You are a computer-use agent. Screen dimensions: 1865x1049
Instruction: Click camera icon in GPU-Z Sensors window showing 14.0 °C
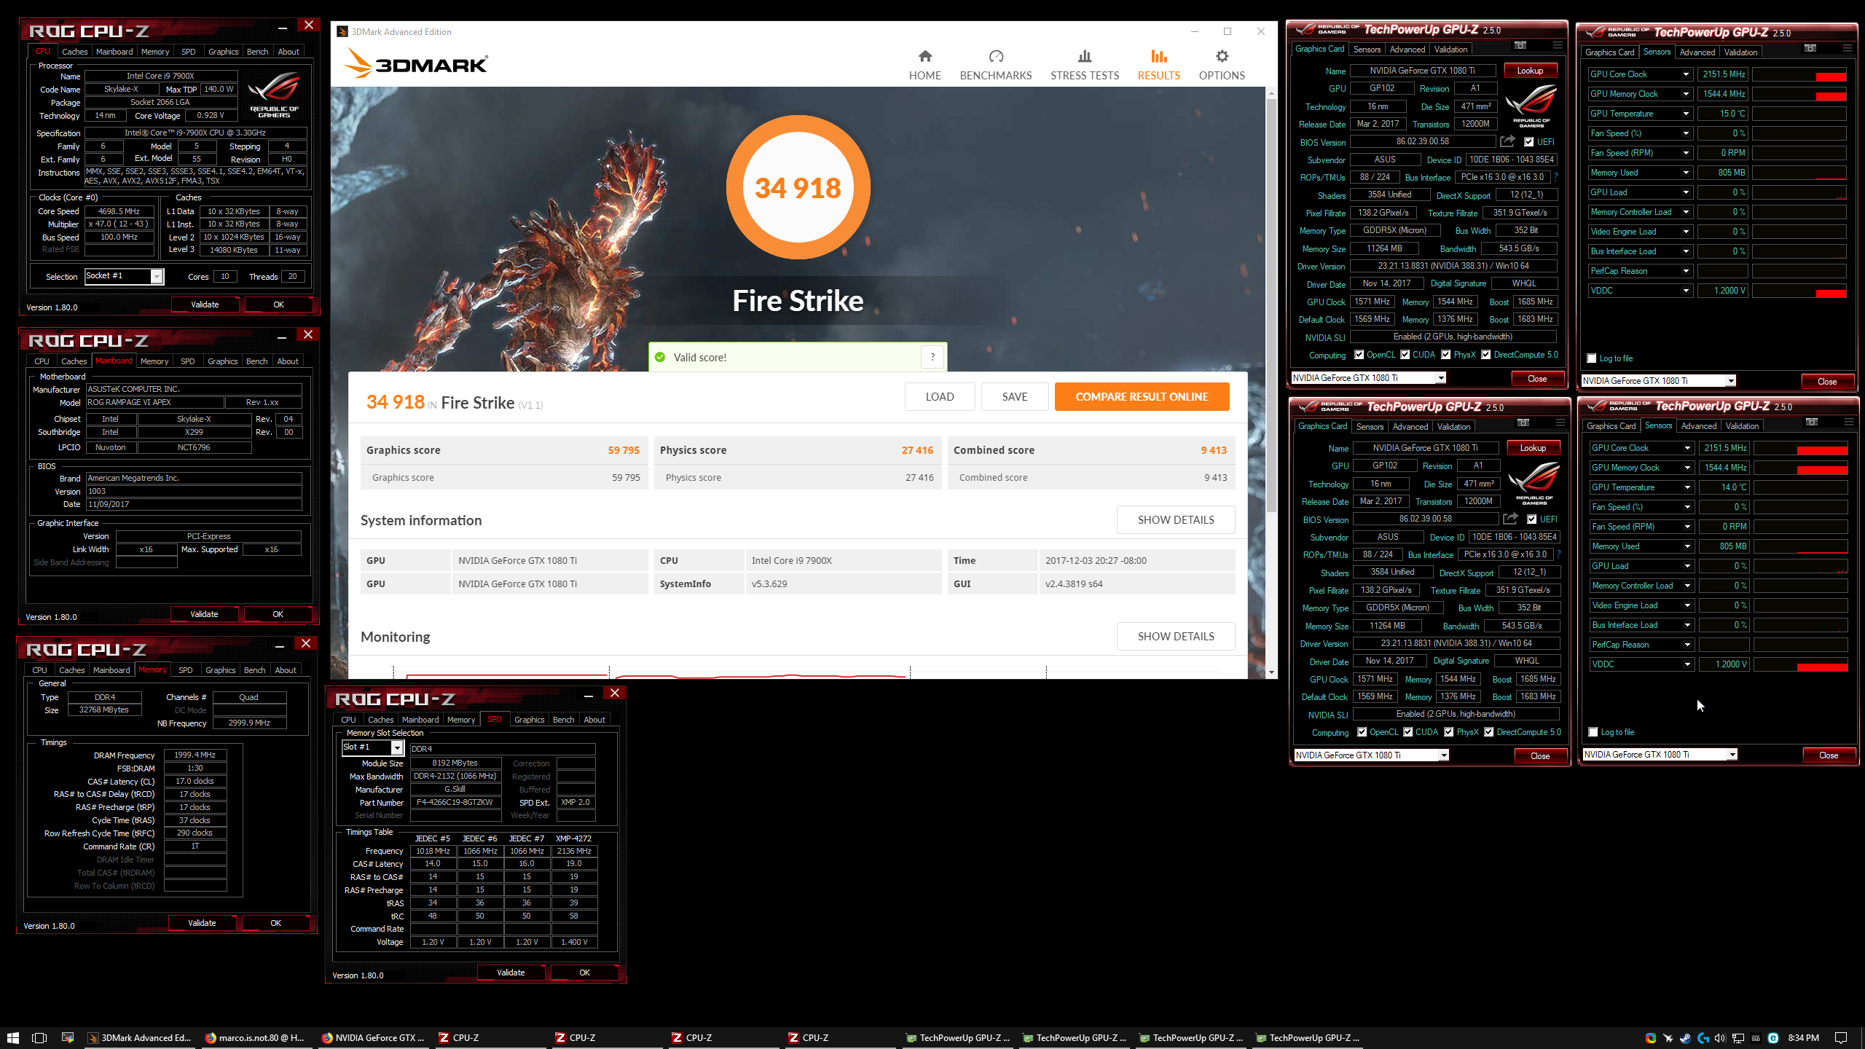(1812, 423)
